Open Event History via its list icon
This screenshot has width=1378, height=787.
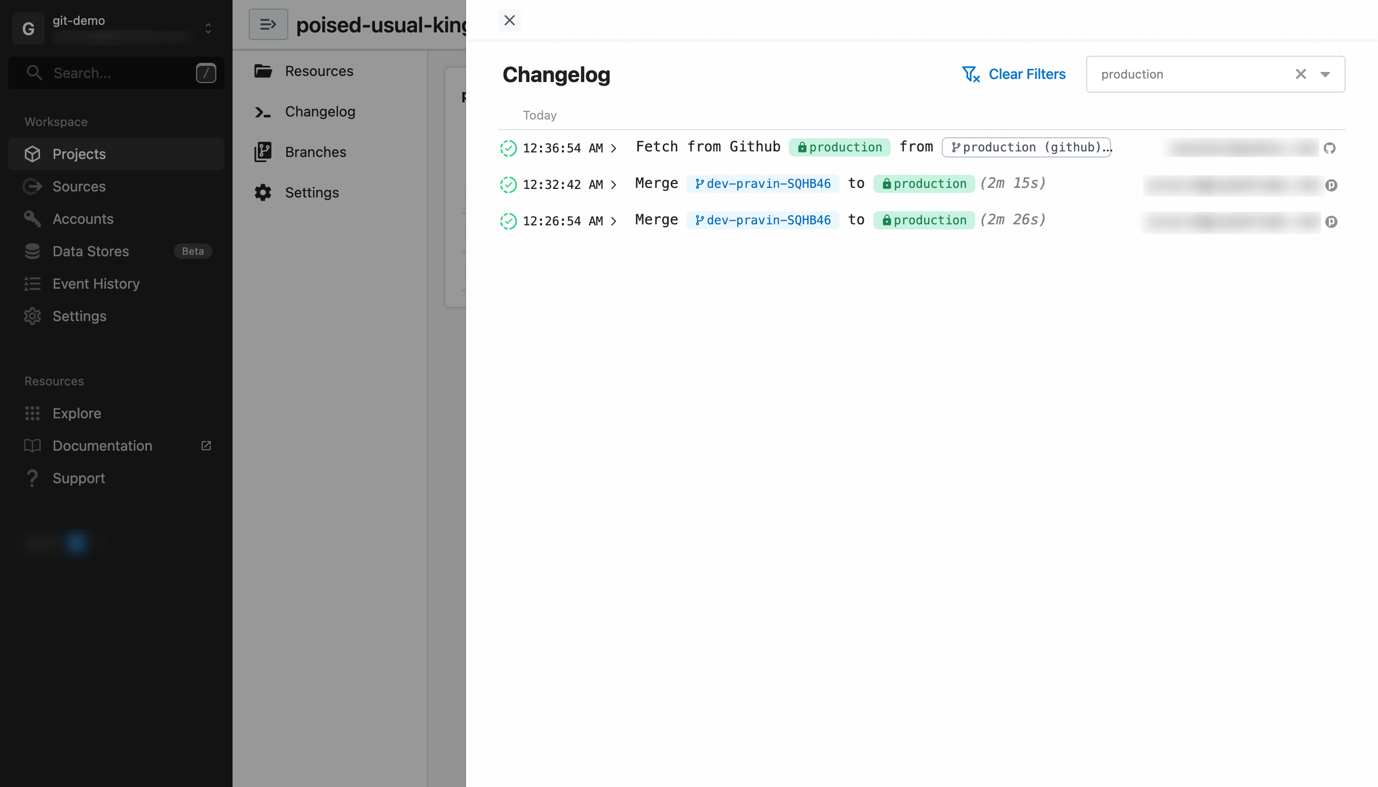32,283
